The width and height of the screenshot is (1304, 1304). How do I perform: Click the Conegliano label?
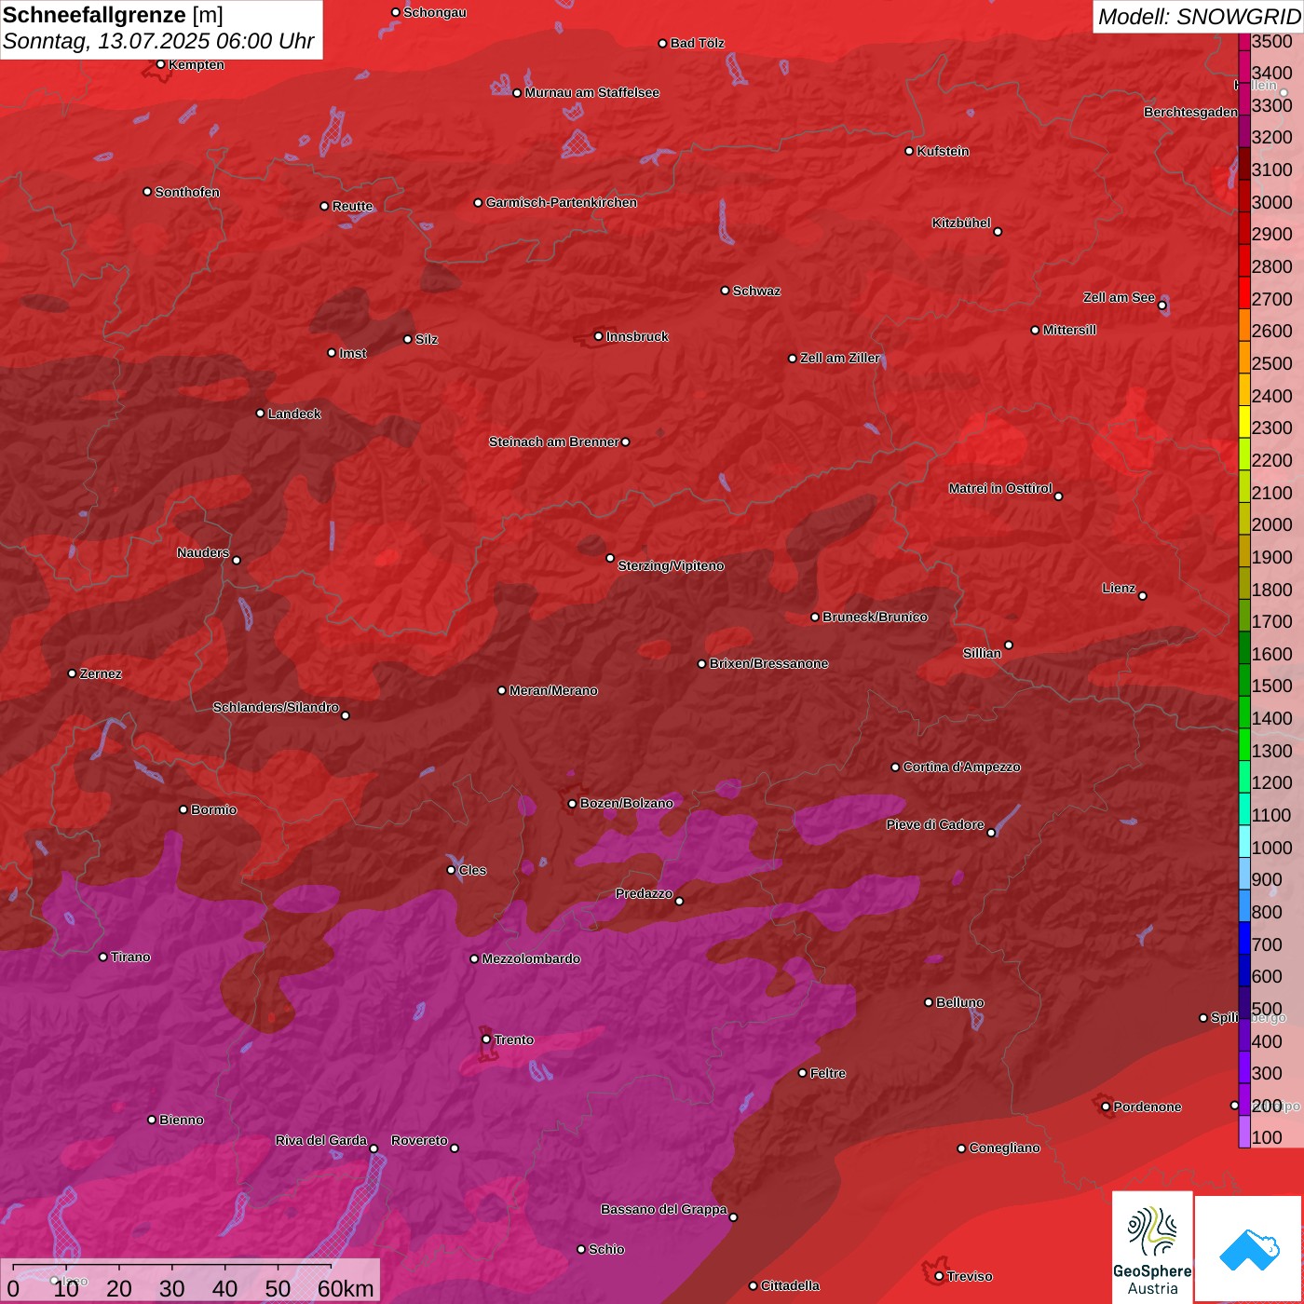pyautogui.click(x=1005, y=1148)
